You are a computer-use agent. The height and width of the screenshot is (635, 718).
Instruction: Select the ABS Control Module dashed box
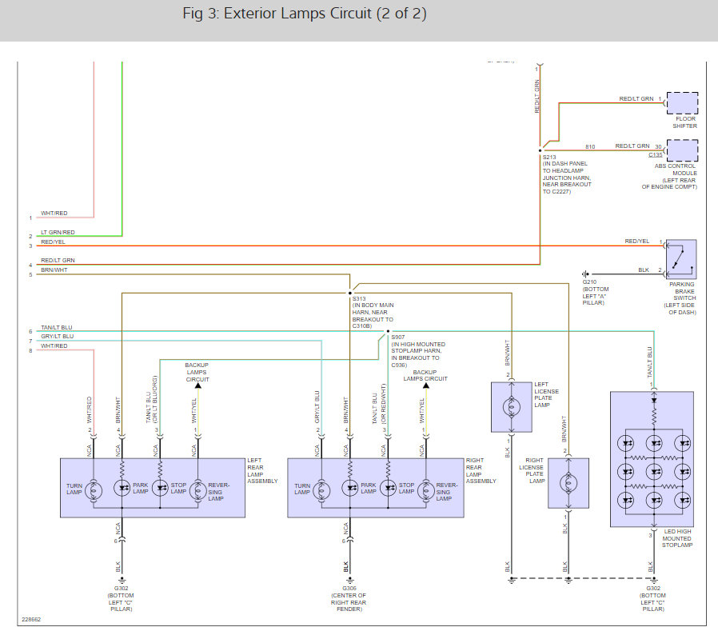tap(682, 150)
